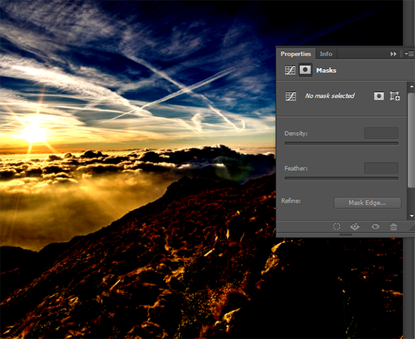Click the Feather slider track
Screen dimensions: 415x339
(341, 178)
